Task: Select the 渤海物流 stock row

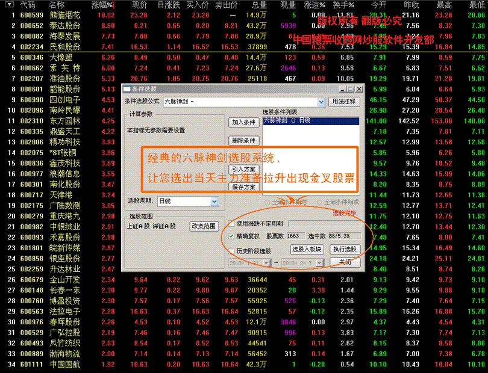Action: [x=244, y=354]
